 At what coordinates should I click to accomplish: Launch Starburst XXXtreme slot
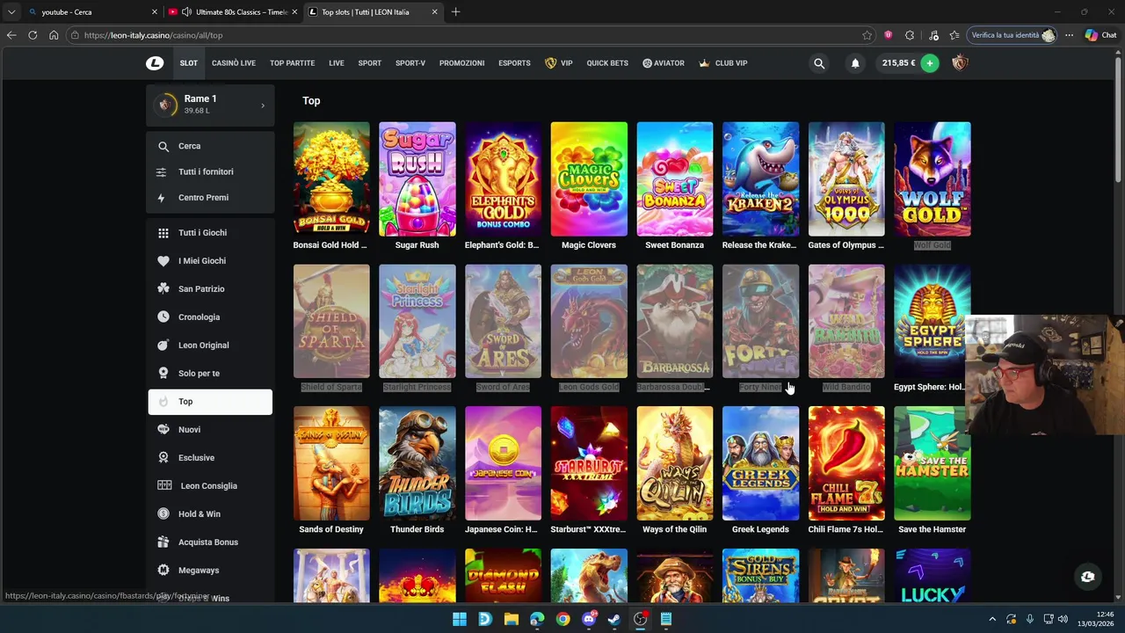(589, 463)
